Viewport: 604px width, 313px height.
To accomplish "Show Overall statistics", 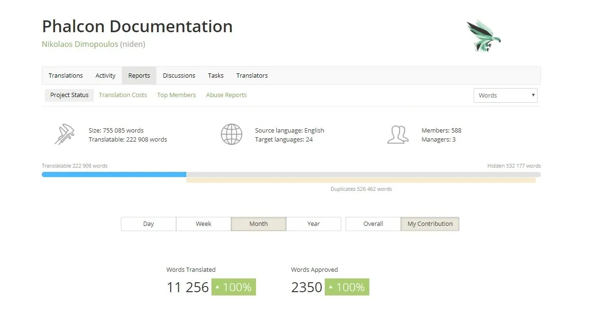I will tap(373, 224).
